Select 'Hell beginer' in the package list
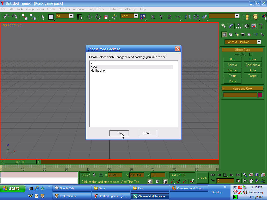 pyautogui.click(x=98, y=71)
